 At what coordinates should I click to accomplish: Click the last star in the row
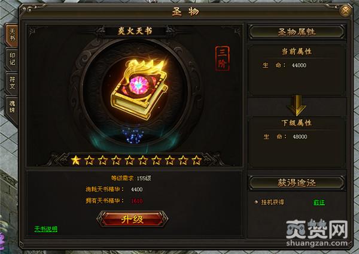(197, 160)
